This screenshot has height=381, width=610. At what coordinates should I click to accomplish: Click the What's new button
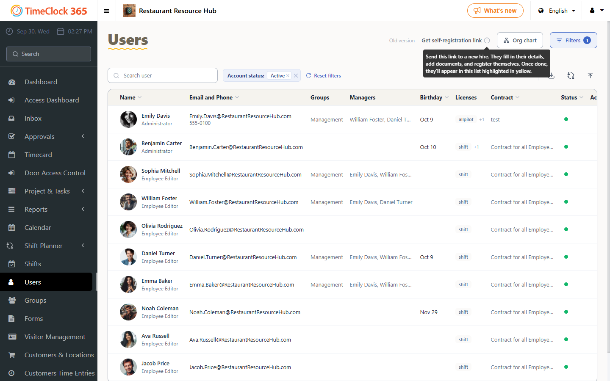click(495, 11)
